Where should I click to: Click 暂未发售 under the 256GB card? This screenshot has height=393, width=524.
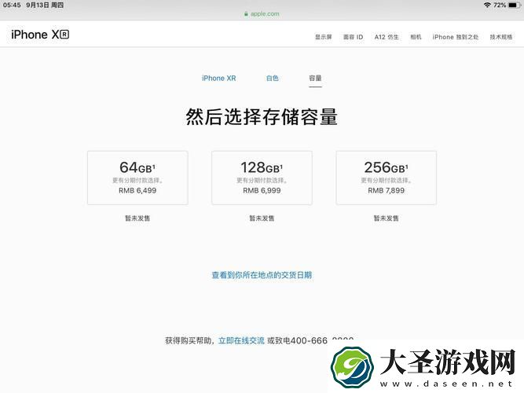387,219
